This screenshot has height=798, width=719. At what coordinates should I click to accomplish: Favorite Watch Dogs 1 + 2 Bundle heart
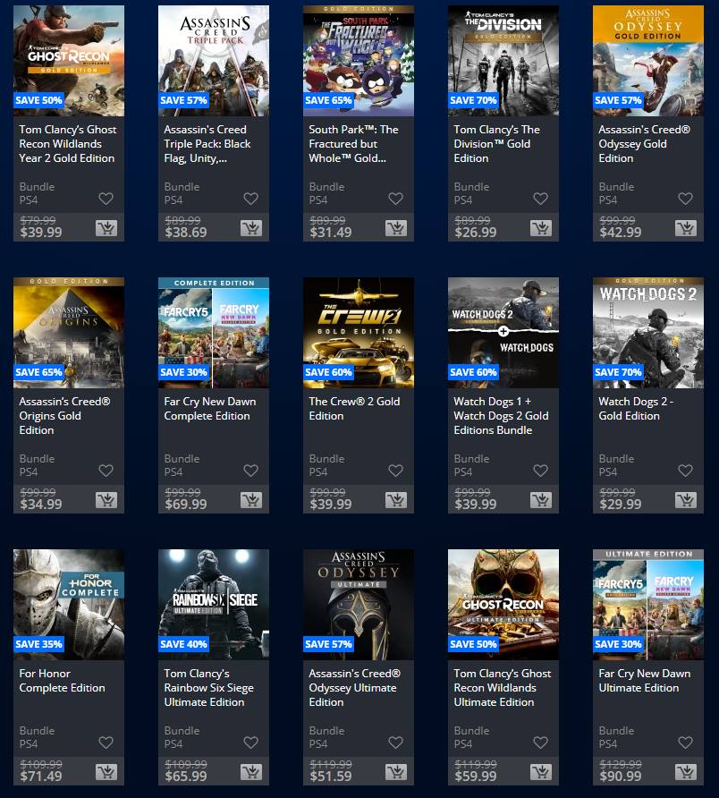pos(540,471)
